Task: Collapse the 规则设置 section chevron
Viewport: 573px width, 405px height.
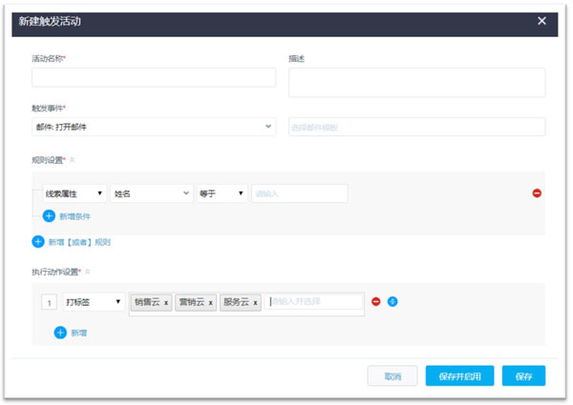Action: click(x=72, y=160)
